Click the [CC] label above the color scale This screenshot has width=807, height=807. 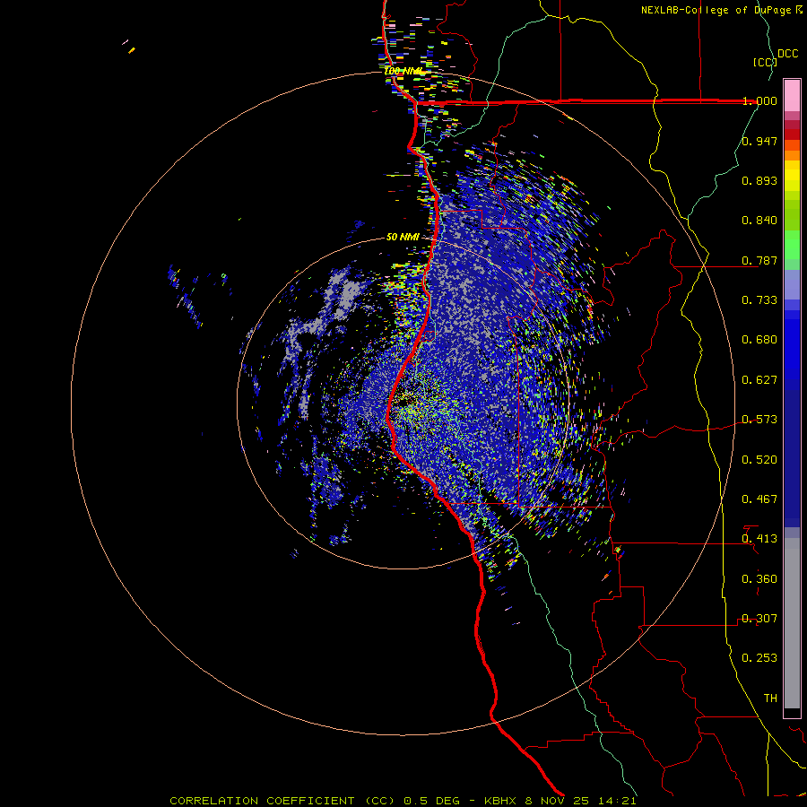(765, 62)
